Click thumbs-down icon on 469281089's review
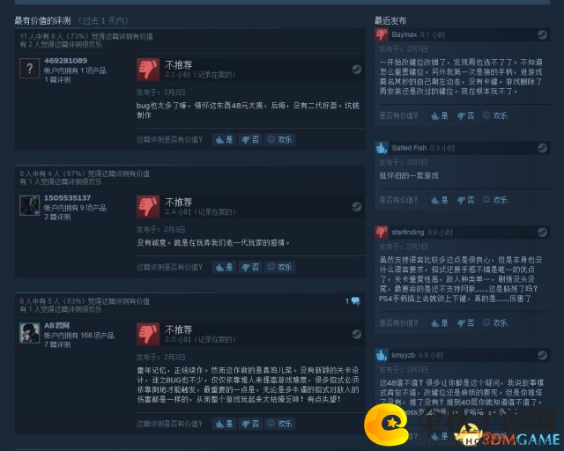 pos(148,70)
